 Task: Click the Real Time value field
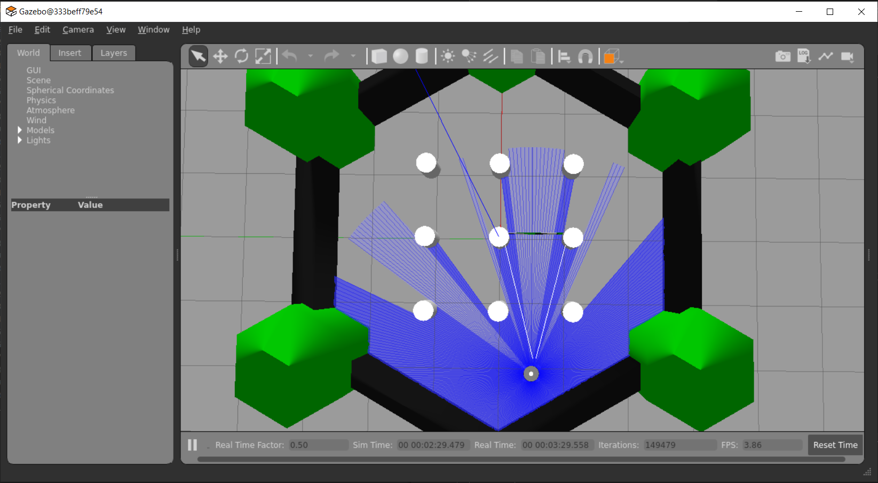pos(557,445)
